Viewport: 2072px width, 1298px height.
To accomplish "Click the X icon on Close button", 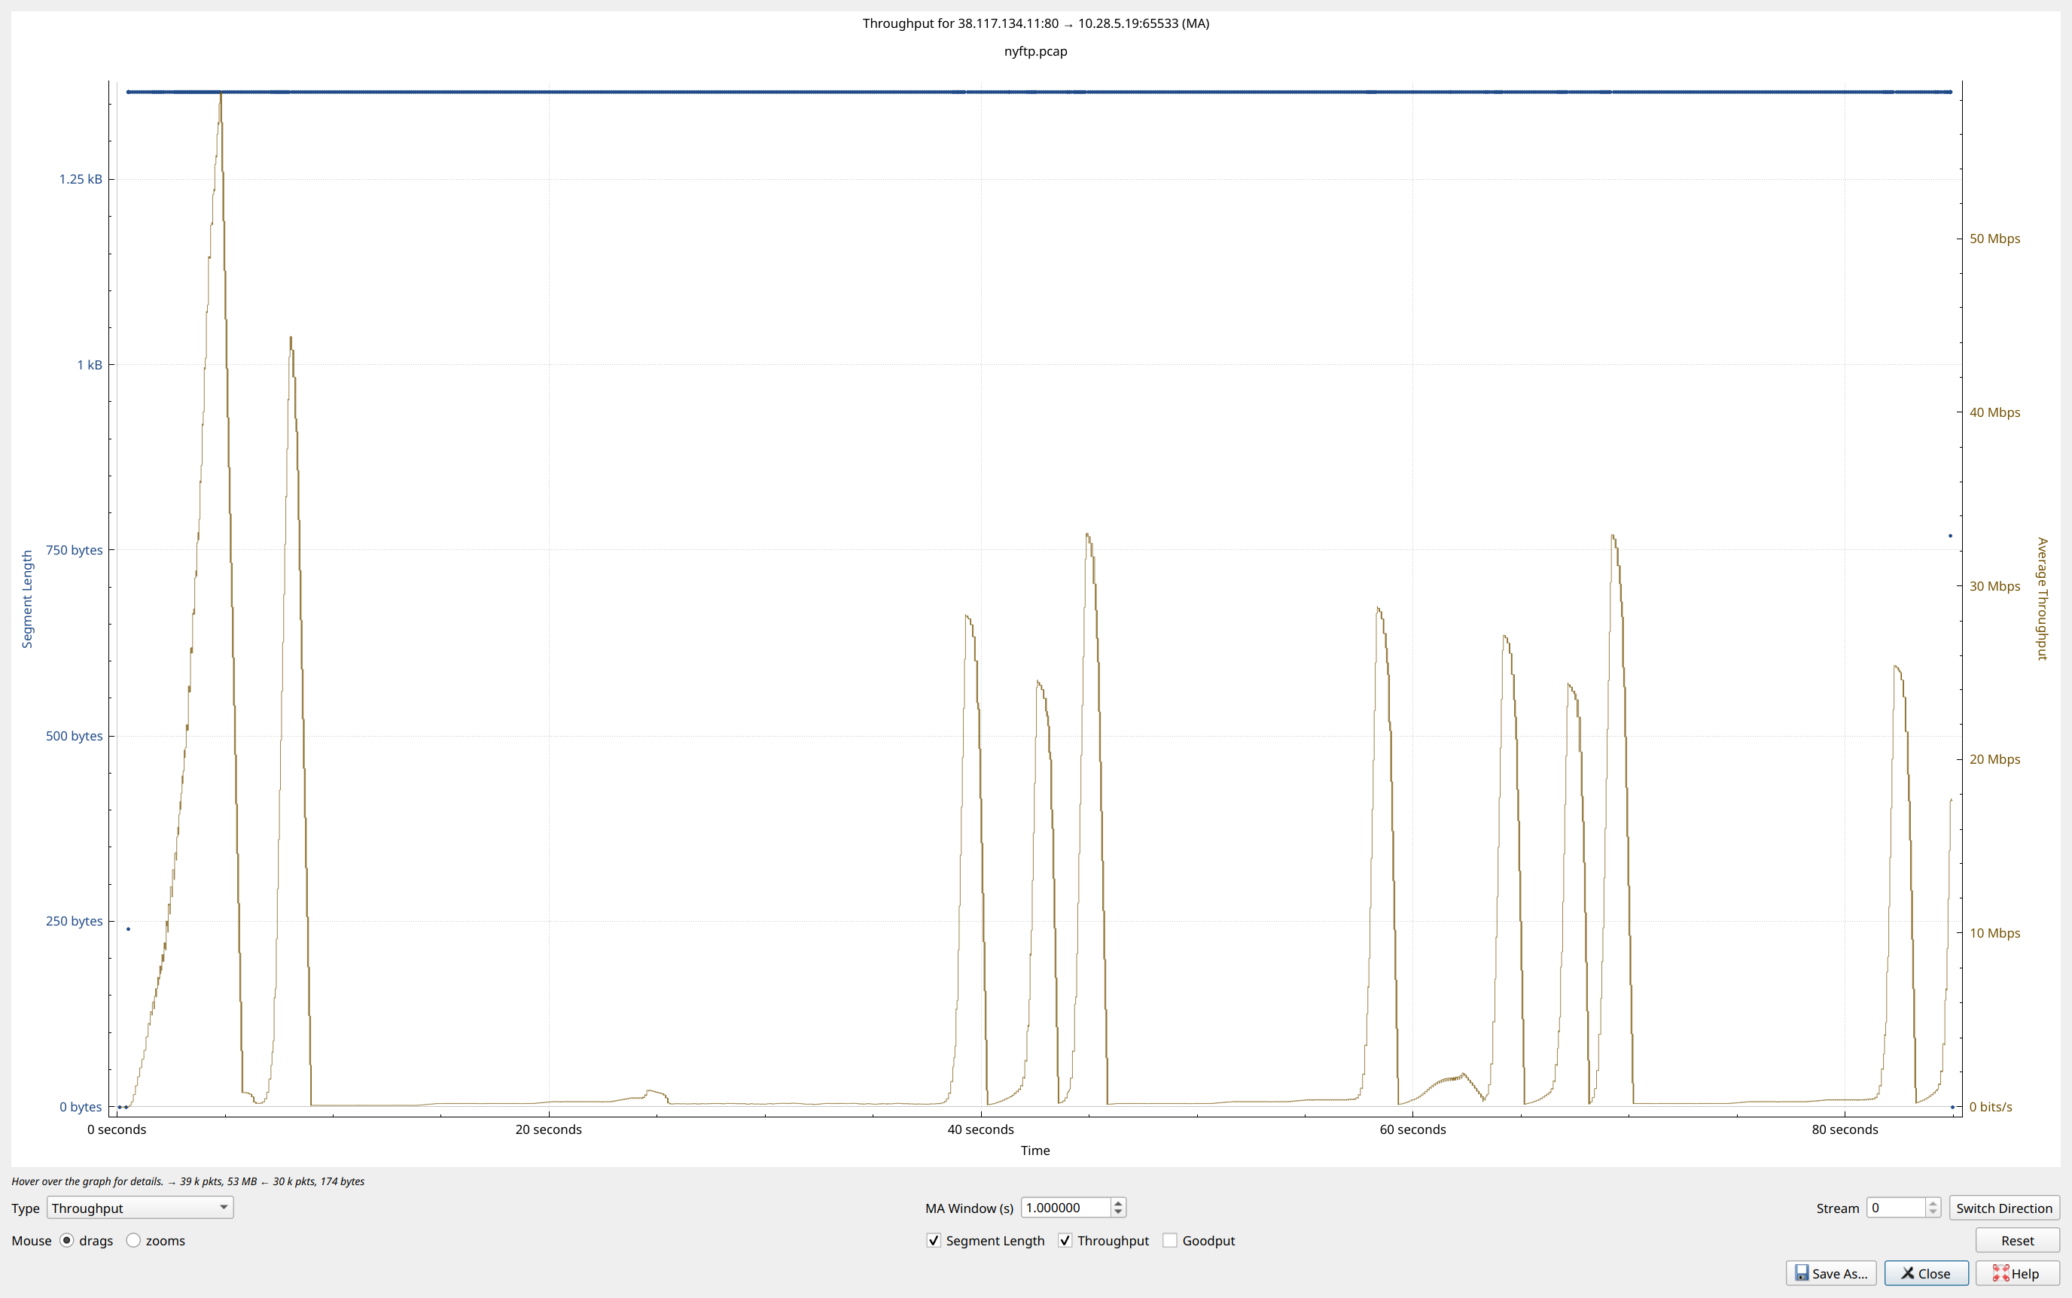I will pos(1907,1273).
